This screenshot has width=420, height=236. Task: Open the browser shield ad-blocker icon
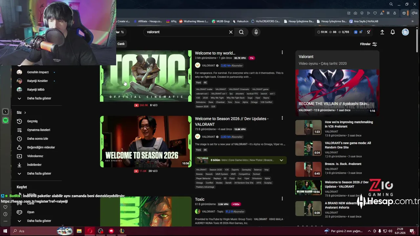click(362, 13)
